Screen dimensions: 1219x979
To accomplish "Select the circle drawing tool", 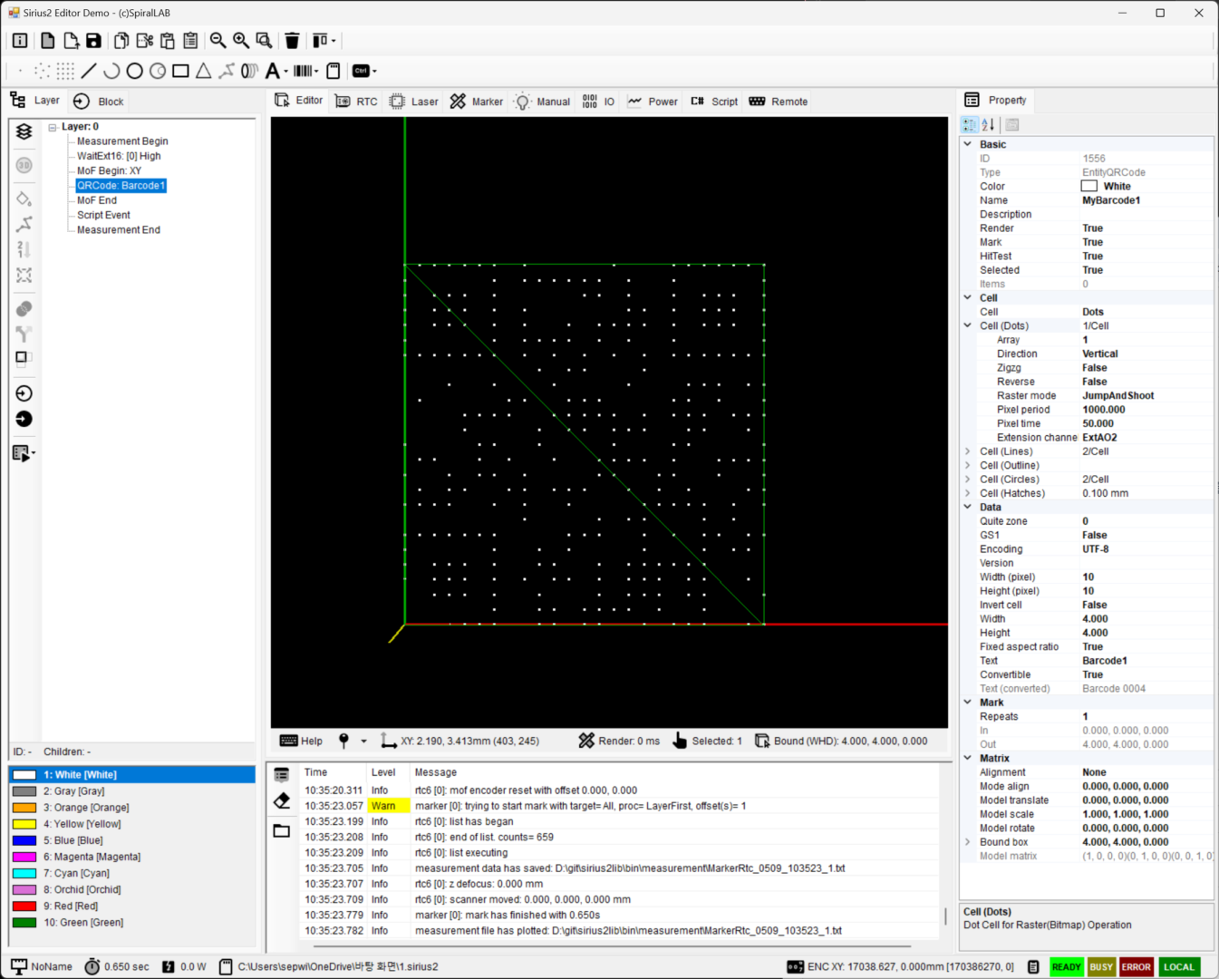I will click(x=134, y=71).
